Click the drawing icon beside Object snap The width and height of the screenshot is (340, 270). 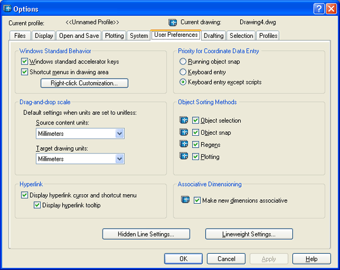click(x=184, y=132)
